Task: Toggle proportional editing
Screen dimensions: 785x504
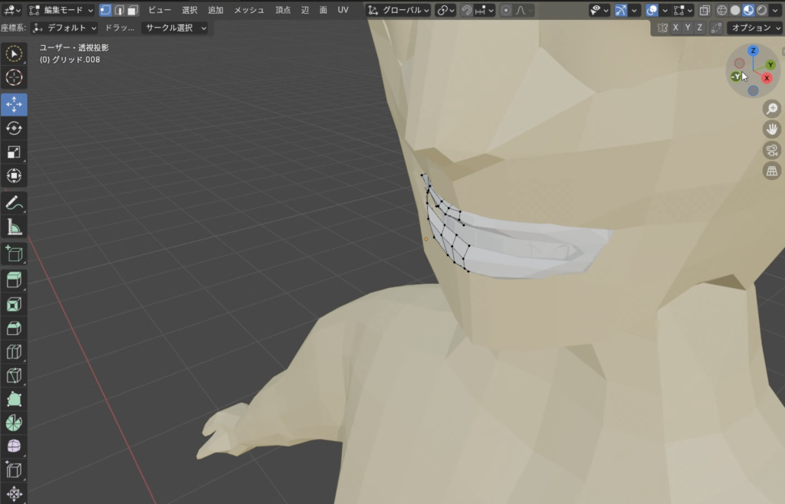Action: tap(506, 10)
